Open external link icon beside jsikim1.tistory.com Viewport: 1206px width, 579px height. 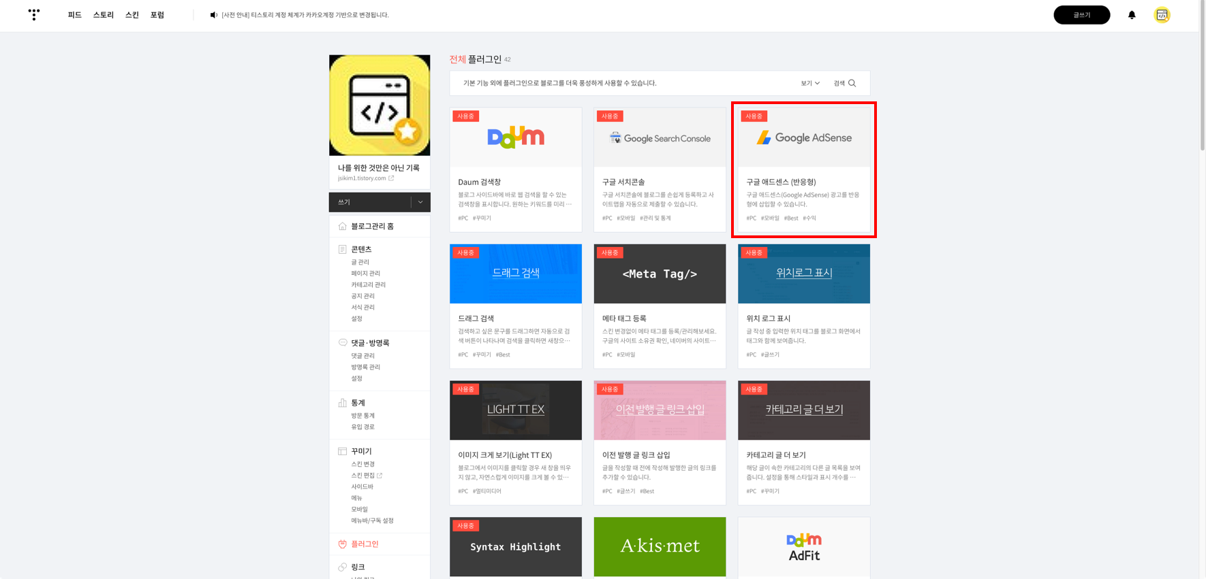(391, 178)
